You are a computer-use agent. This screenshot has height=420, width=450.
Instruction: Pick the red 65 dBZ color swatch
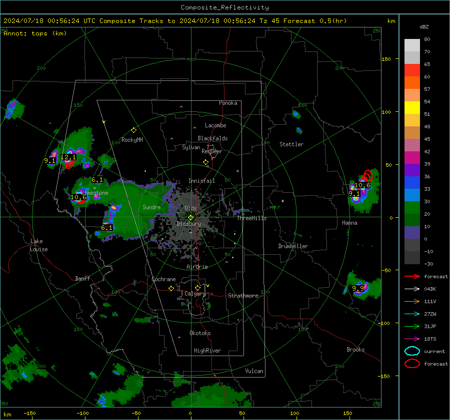pyautogui.click(x=412, y=70)
